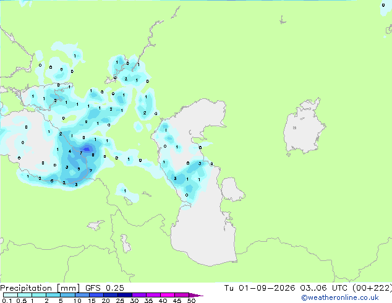The image size is (392, 303).
Task: Click the darkest blue rain core near Black Sea
Action: (x=87, y=149)
